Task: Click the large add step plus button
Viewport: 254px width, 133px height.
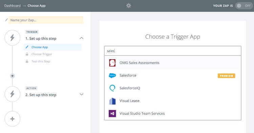Action: pos(13,119)
